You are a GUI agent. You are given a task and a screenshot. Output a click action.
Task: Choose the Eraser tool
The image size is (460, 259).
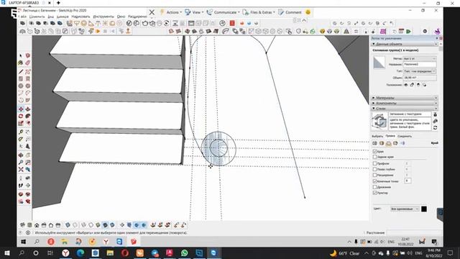27,63
